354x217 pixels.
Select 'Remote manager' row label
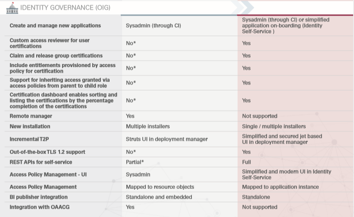click(x=31, y=116)
